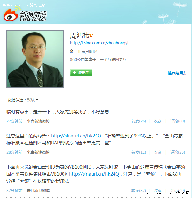Click 转发(37) on the third post
The image size is (192, 198).
coord(138,190)
